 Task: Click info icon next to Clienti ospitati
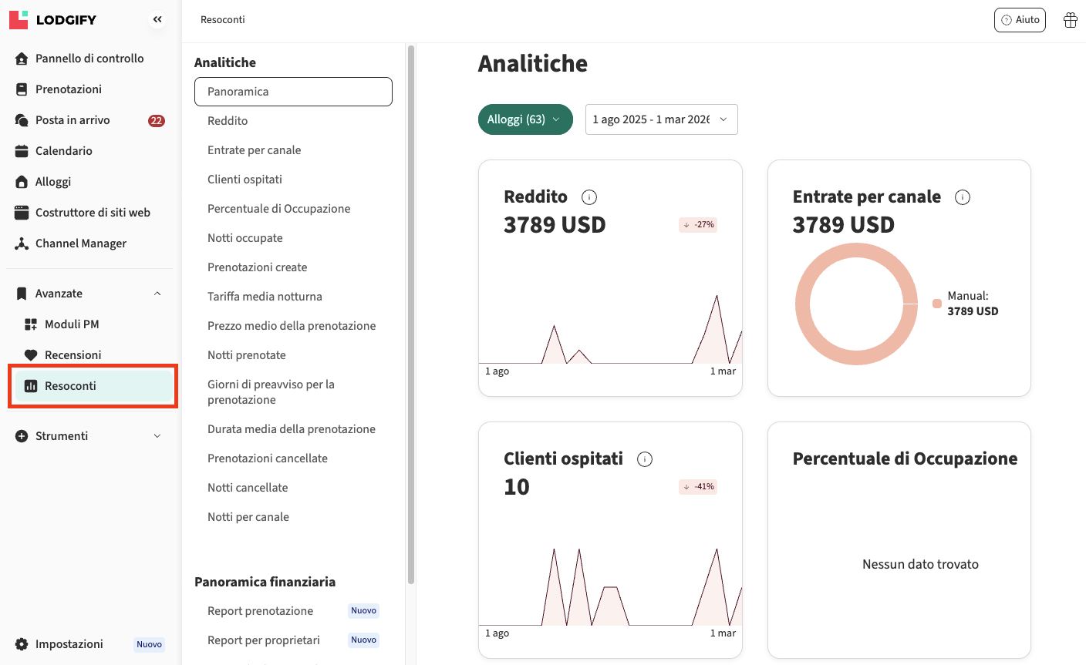645,459
